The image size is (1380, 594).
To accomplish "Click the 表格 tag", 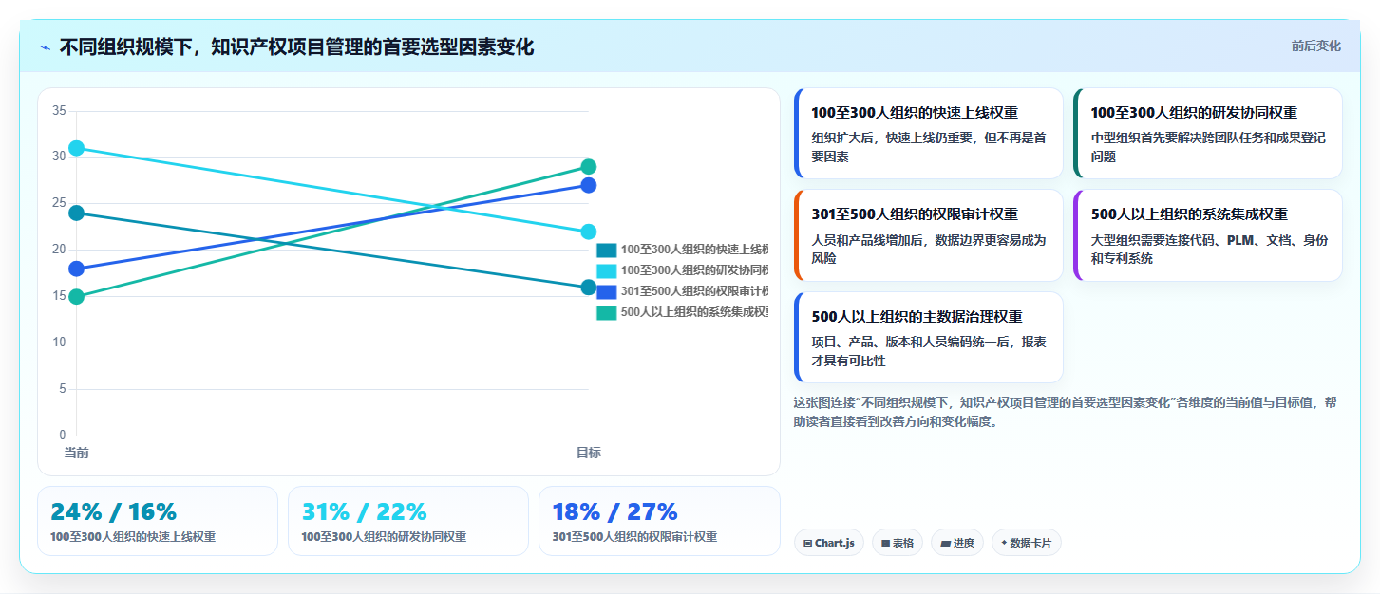I will [897, 543].
